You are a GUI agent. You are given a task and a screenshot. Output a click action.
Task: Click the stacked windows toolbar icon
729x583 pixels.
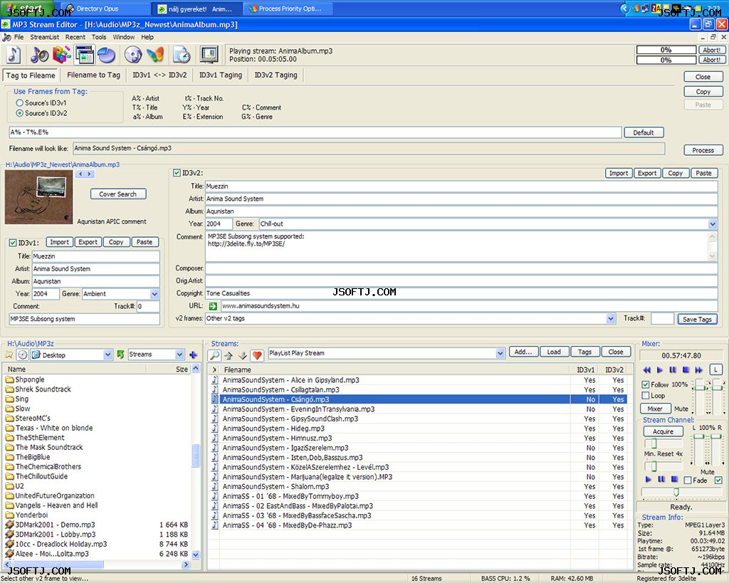(84, 55)
